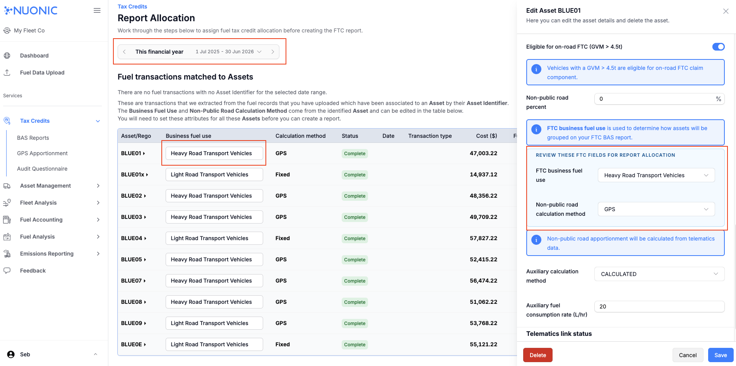Click the Nuonic logo
The image size is (736, 366).
[31, 10]
